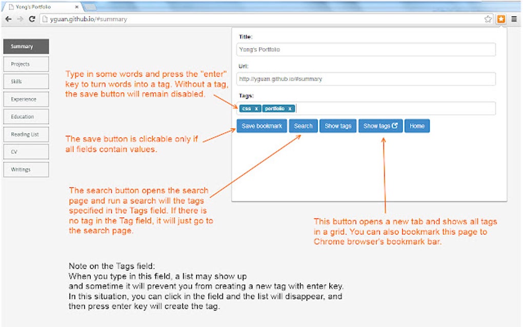This screenshot has width=523, height=327.
Task: Open the orange extension icon beside the address bar
Action: click(x=500, y=18)
